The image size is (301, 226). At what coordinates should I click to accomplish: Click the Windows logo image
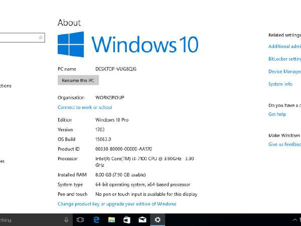71,44
